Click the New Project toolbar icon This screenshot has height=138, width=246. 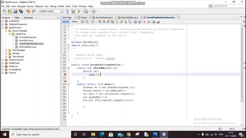pyautogui.click(x=10, y=11)
